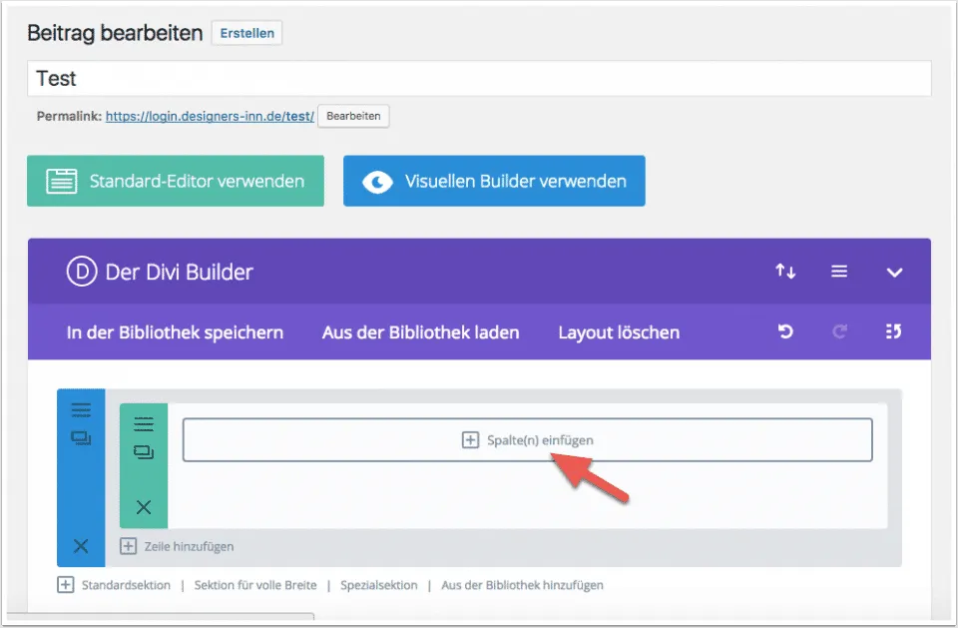Click Spalte(n) einfügen to insert columns
This screenshot has height=628, width=958.
click(x=527, y=439)
